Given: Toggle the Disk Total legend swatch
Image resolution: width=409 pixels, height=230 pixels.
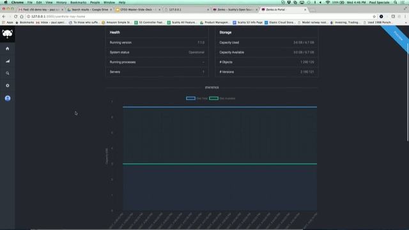Looking at the screenshot, I should pyautogui.click(x=190, y=98).
